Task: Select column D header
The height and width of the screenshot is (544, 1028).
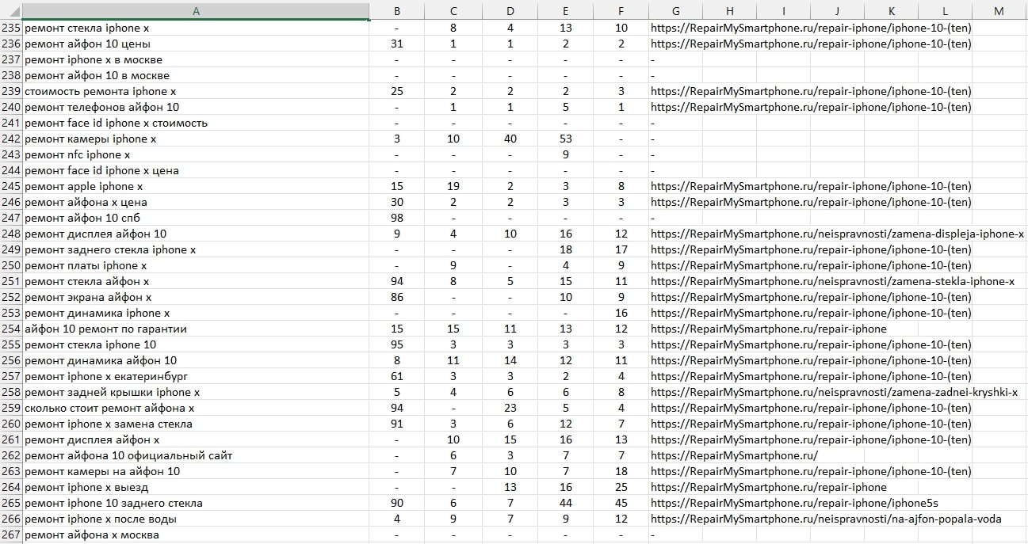Action: (510, 11)
